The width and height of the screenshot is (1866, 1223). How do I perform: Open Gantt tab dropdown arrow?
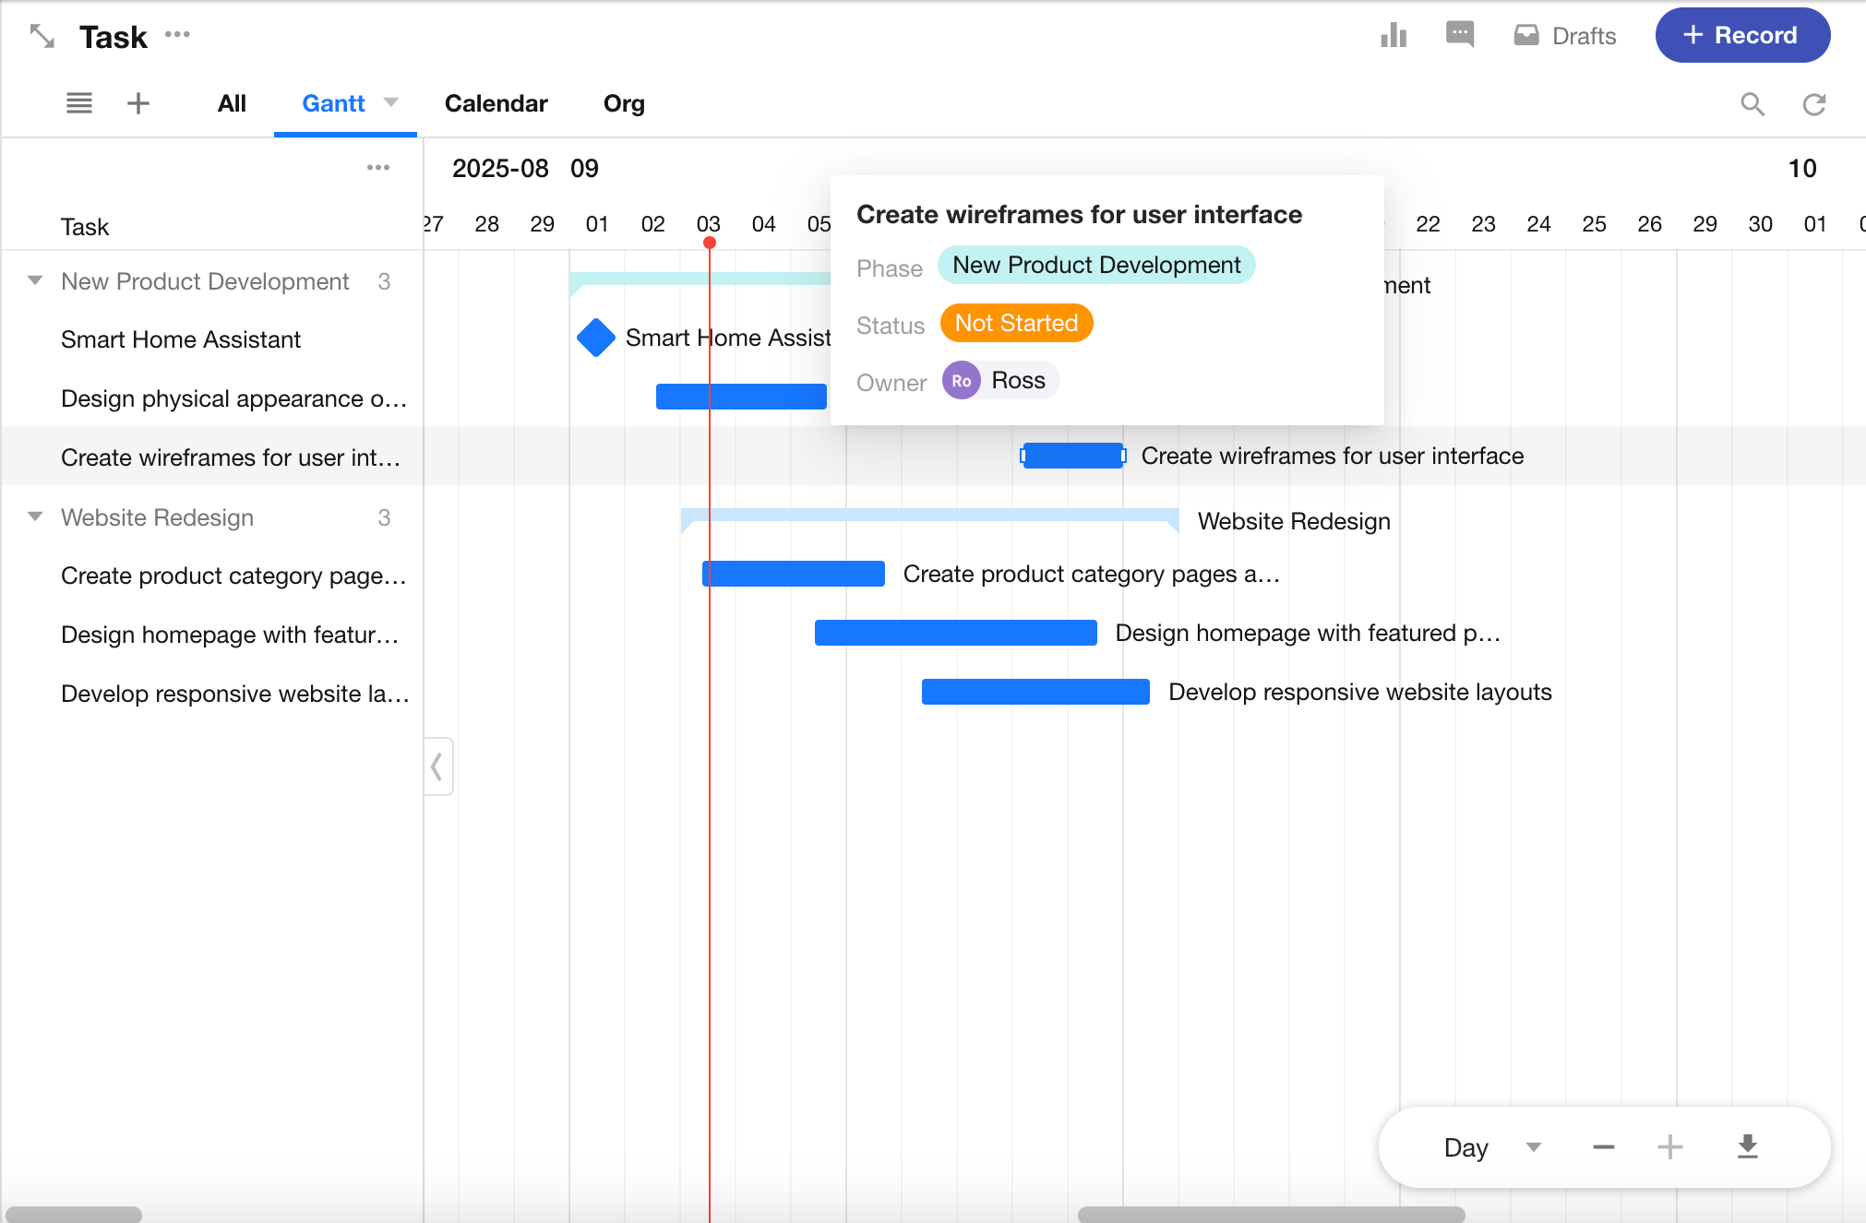point(391,102)
